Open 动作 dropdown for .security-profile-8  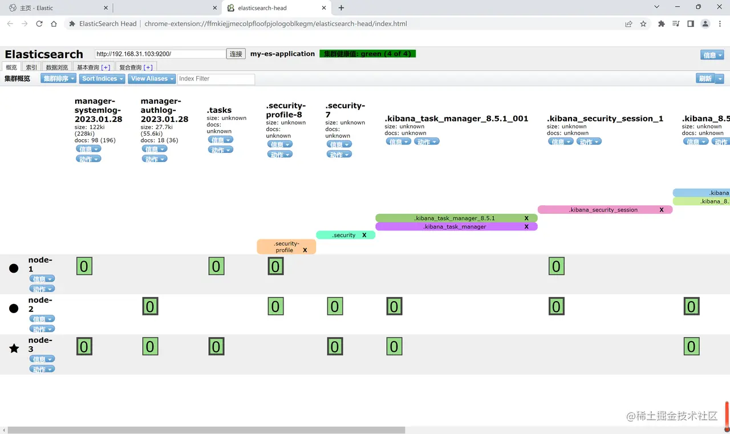coord(280,154)
